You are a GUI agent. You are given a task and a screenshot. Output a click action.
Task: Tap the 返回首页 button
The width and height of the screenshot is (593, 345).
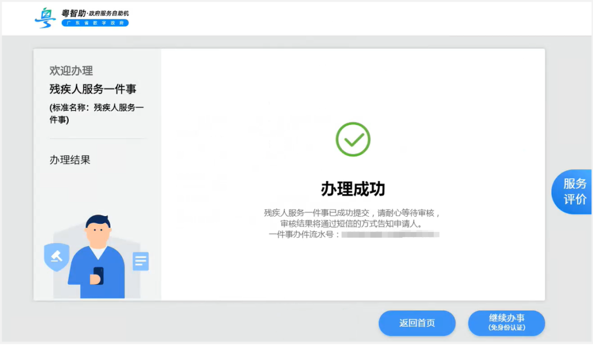coord(417,323)
